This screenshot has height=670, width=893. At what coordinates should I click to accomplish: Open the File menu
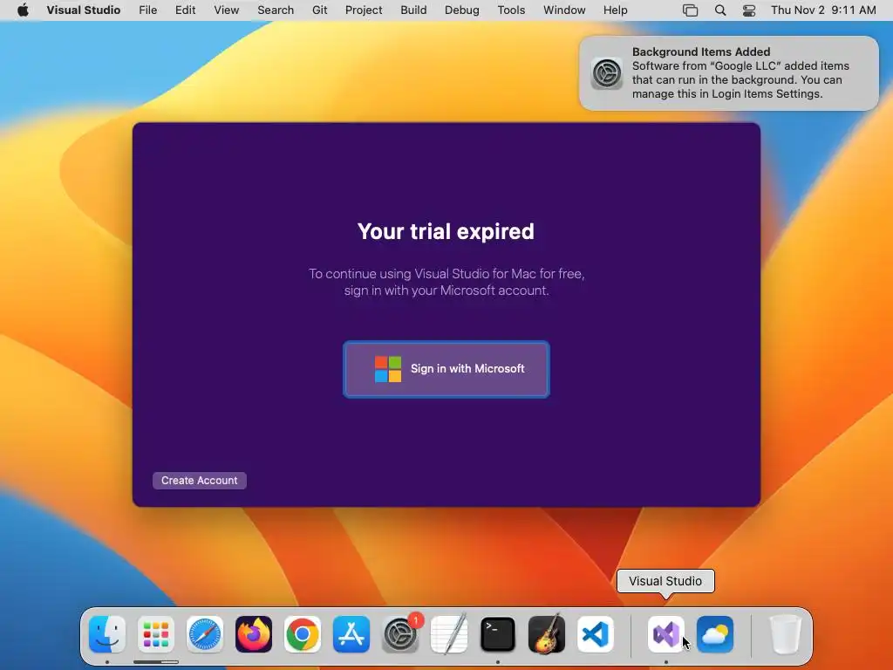tap(148, 10)
